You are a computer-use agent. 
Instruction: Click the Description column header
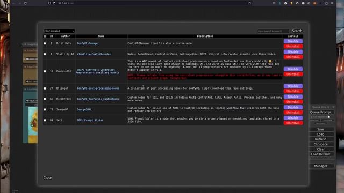pos(205,36)
